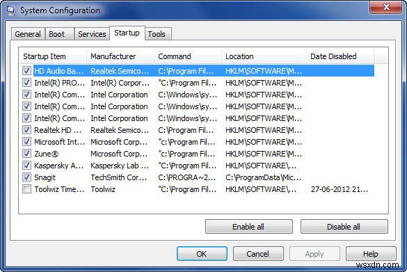Go to the Services tab

92,34
